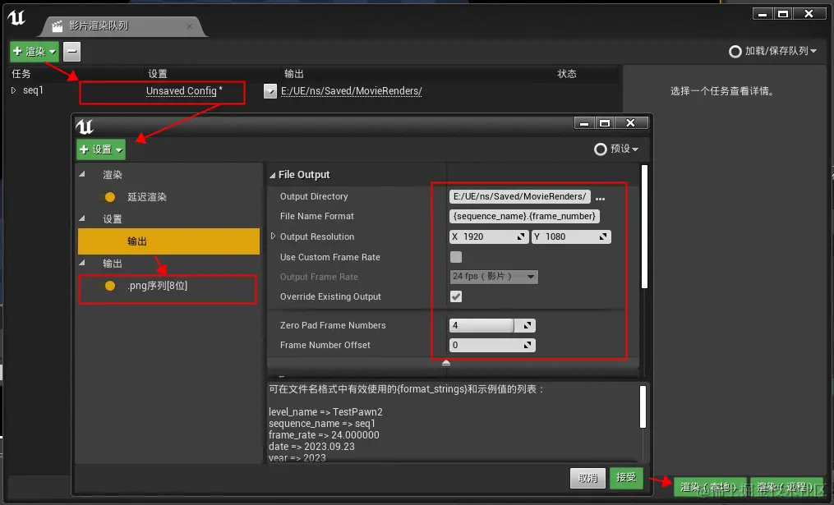The width and height of the screenshot is (834, 505).
Task: Click the level_name => TestPawn2 line
Action: 325,412
